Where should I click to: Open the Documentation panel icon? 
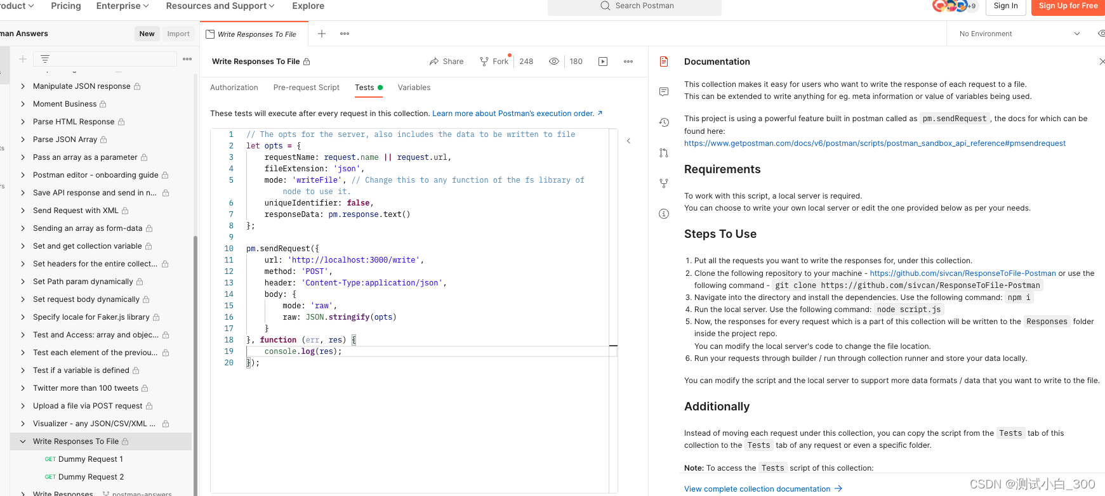coord(664,62)
